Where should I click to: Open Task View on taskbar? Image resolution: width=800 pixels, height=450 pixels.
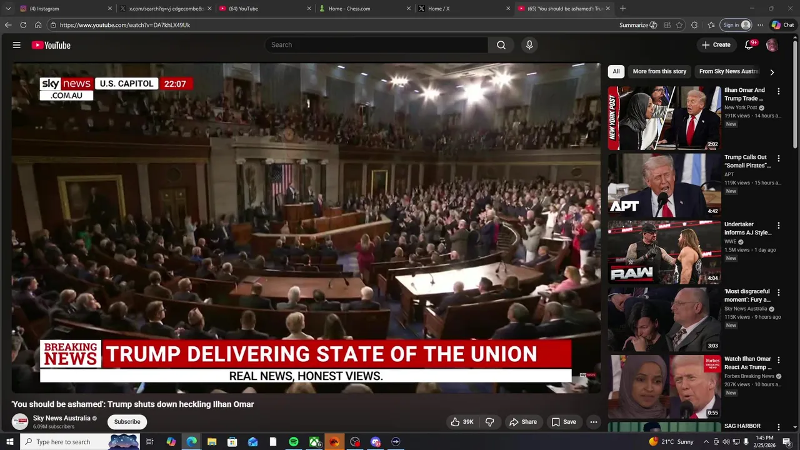[x=150, y=442]
